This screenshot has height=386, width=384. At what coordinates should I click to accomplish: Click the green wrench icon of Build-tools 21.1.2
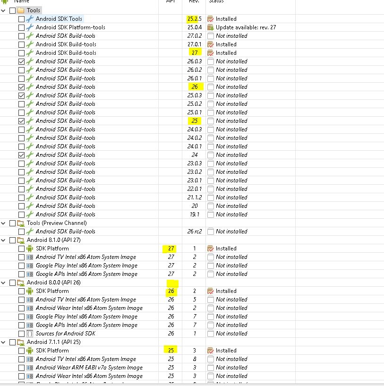tap(30, 197)
